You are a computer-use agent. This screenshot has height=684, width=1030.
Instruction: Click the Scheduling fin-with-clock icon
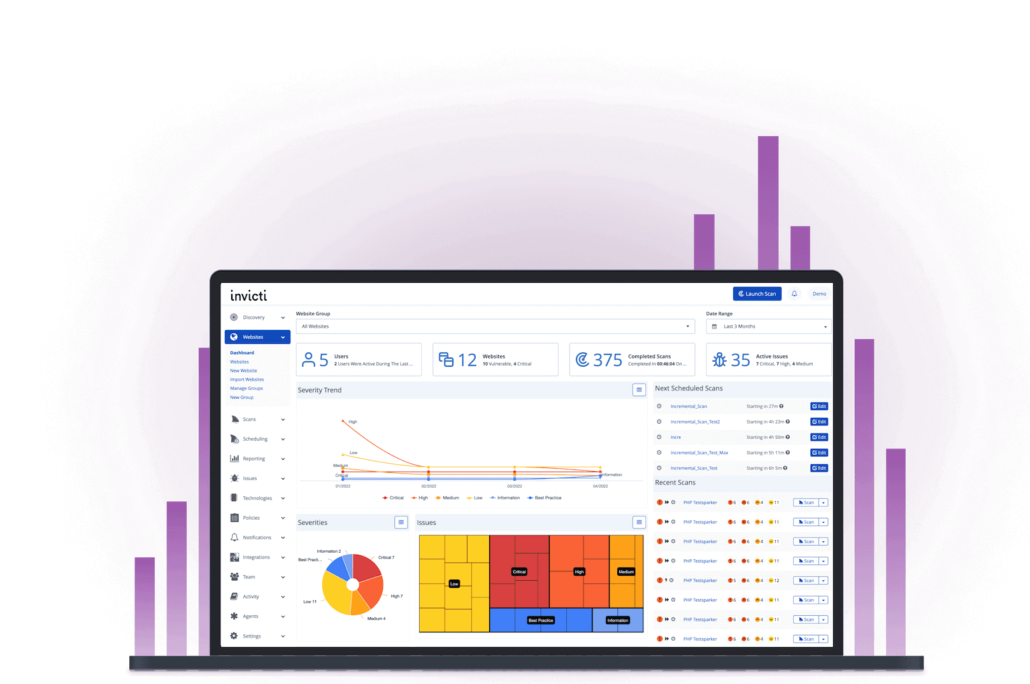click(234, 439)
